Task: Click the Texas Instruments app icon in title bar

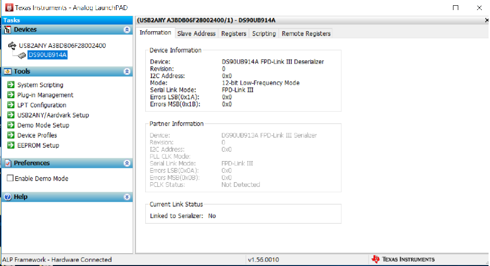Action: point(9,8)
